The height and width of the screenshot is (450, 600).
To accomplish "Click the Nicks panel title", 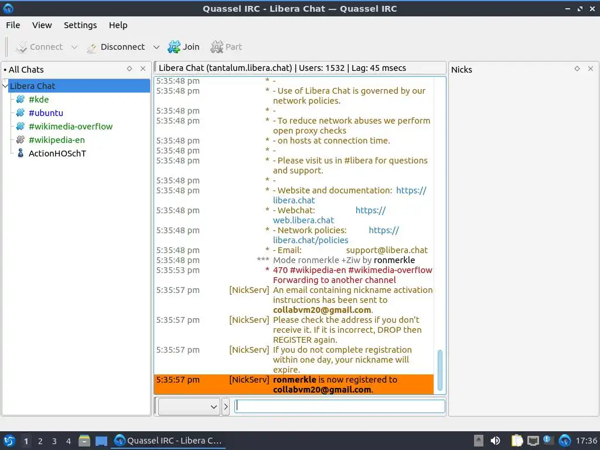I will point(462,70).
